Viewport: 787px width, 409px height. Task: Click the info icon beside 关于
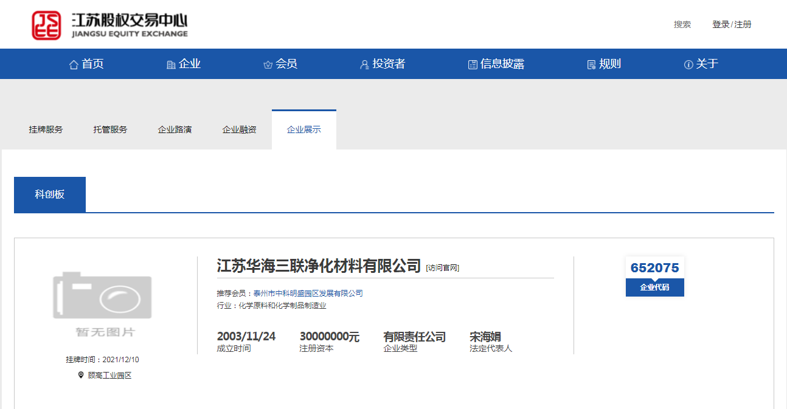(688, 64)
